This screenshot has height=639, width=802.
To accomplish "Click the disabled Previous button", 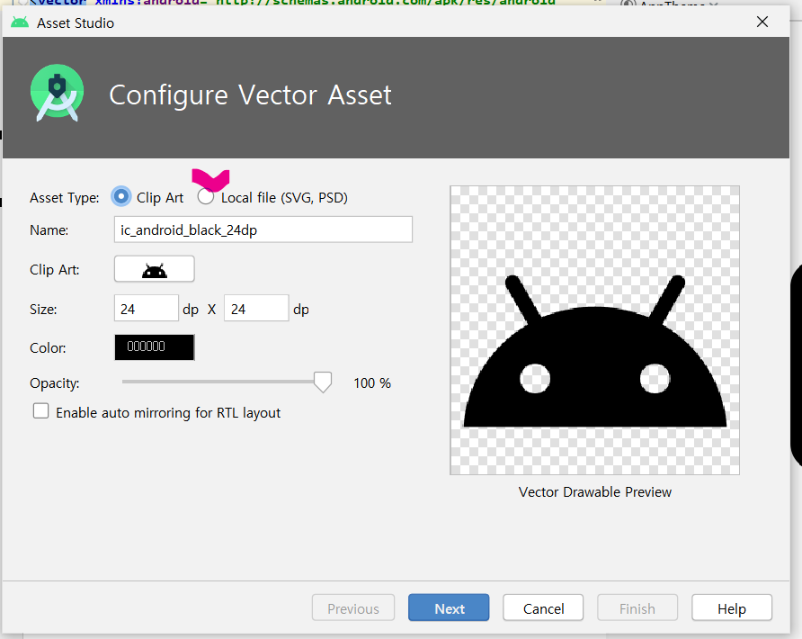I will pyautogui.click(x=353, y=607).
